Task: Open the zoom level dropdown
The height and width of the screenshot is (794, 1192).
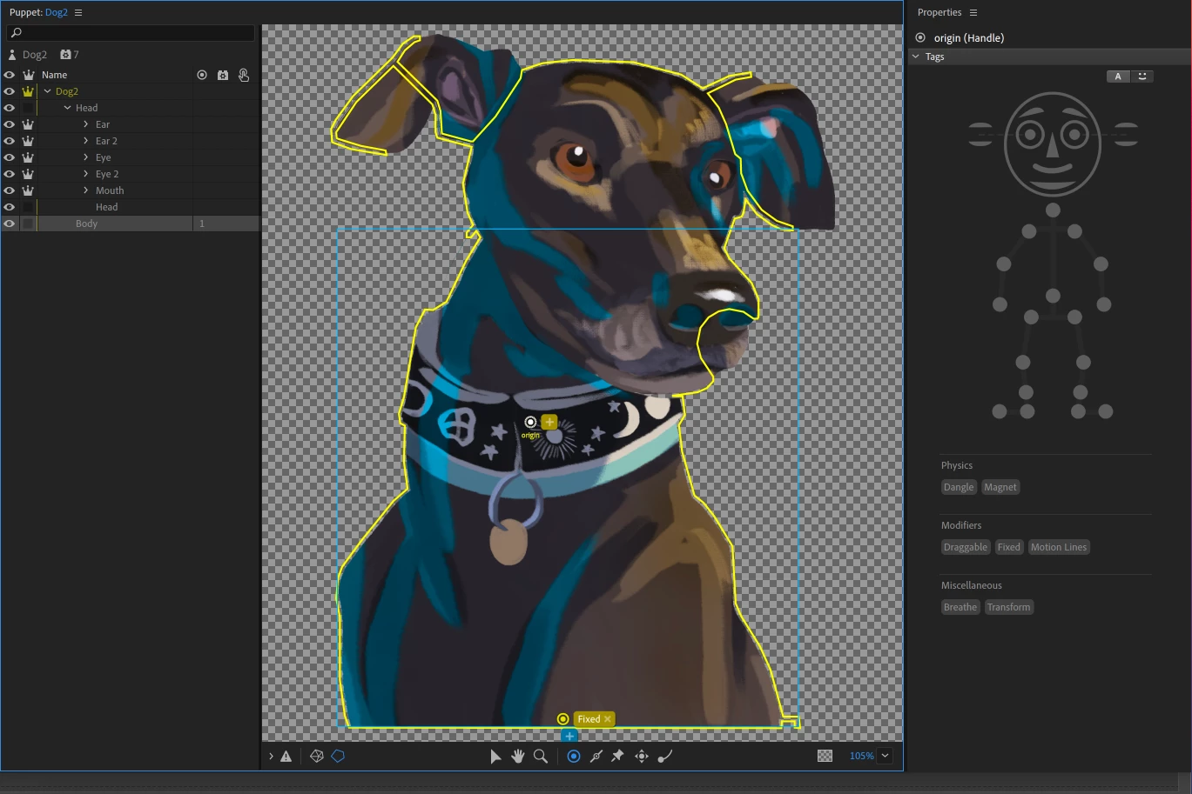Action: pyautogui.click(x=886, y=756)
